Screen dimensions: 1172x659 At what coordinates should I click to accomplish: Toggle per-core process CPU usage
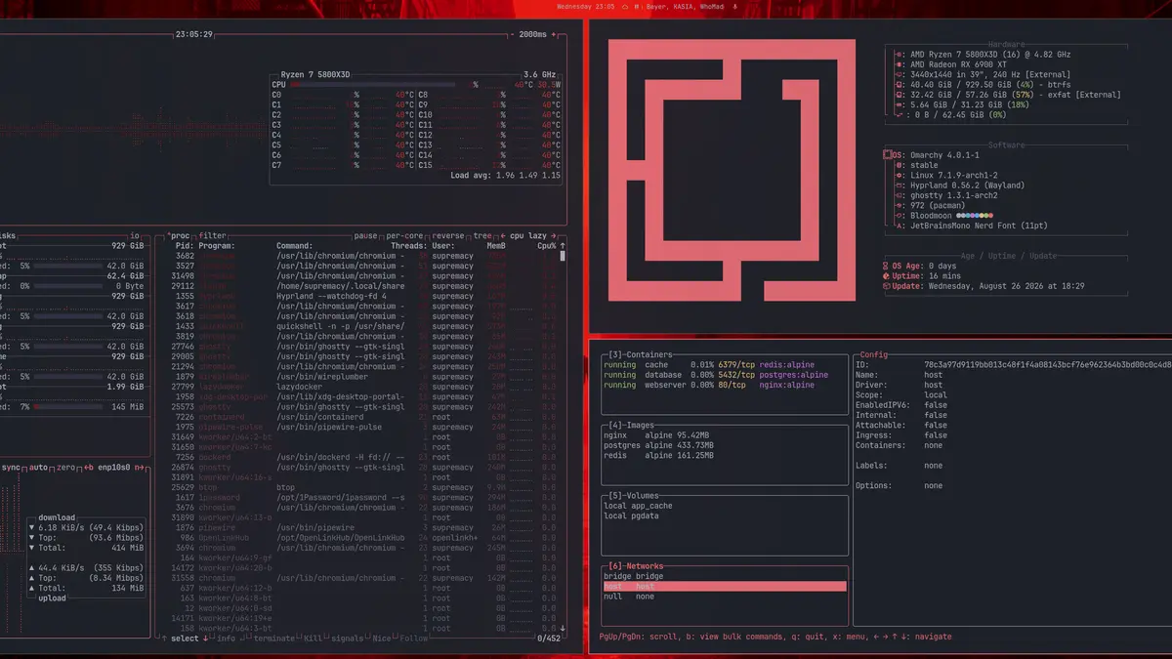point(405,236)
